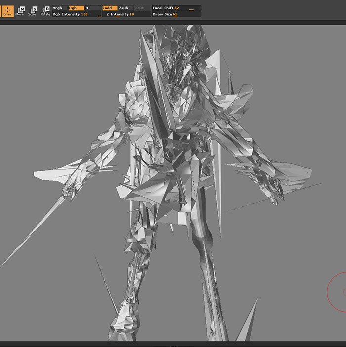This screenshot has height=347, width=346.
Task: Enable Zadd sculpting mode
Action: [110, 8]
